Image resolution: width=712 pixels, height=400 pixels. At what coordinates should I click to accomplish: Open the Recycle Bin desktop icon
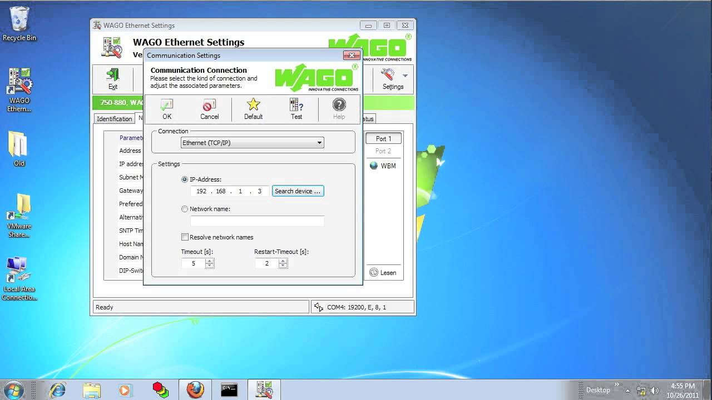point(19,24)
